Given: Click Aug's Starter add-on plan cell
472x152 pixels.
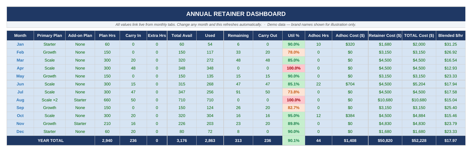Looking at the screenshot, I should [80, 100].
